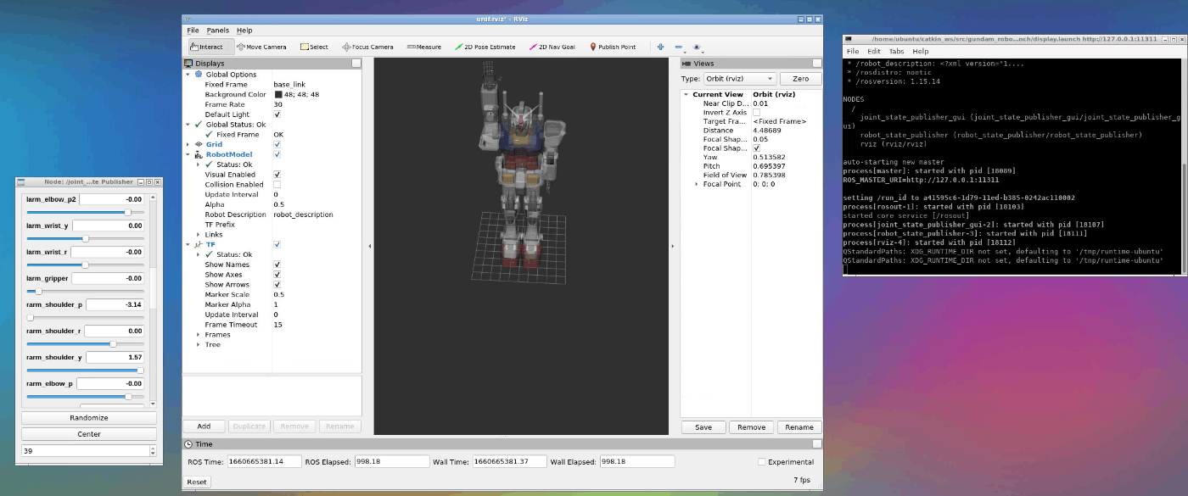Image resolution: width=1188 pixels, height=496 pixels.
Task: Click the Background Color swatch
Action: [278, 94]
